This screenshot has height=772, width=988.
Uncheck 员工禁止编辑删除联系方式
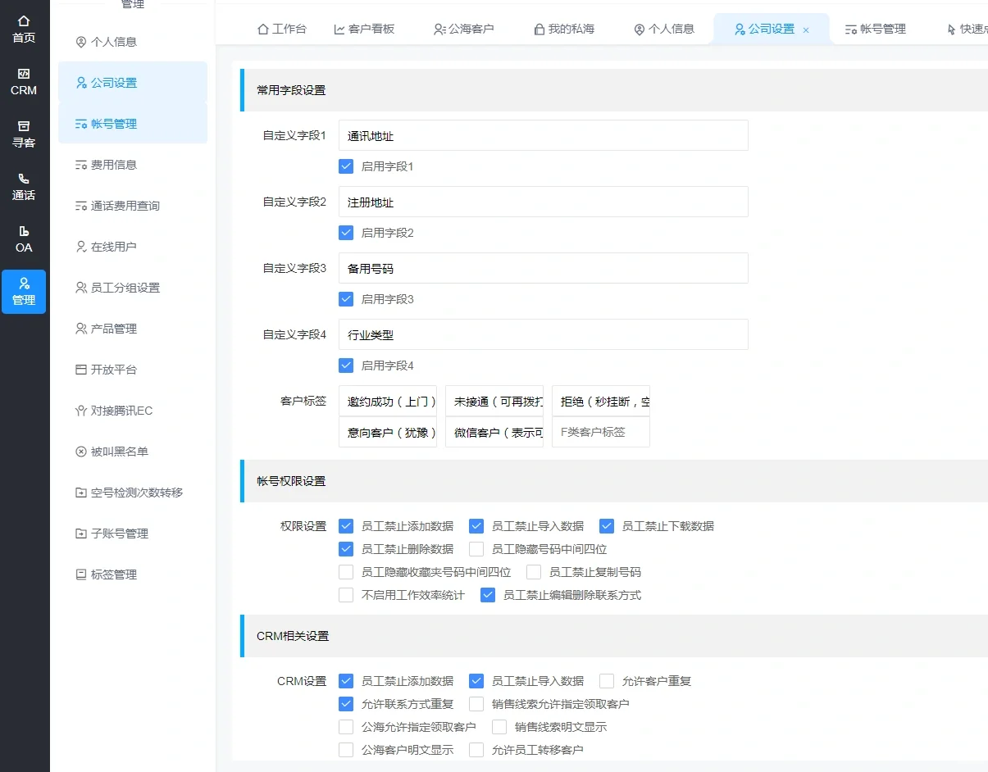click(x=488, y=595)
